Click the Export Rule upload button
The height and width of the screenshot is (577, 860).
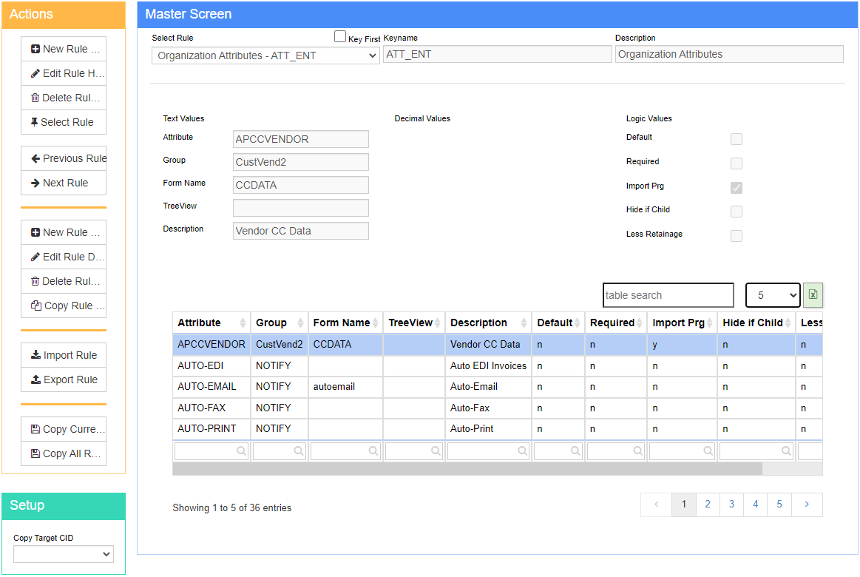click(64, 379)
